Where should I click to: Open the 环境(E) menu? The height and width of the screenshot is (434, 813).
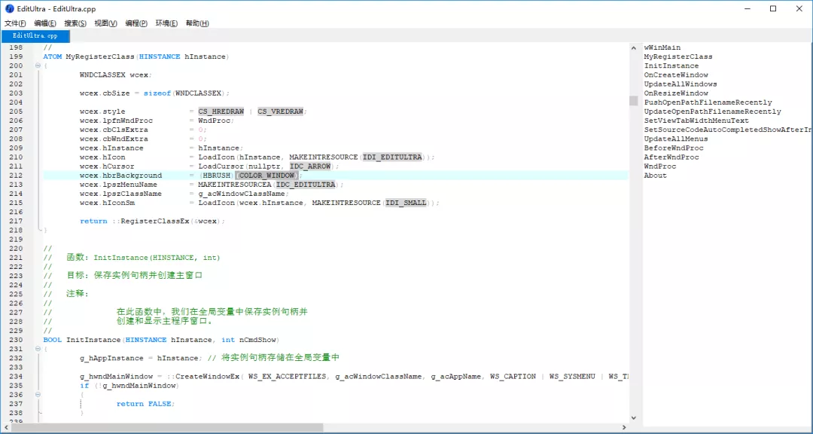point(166,23)
